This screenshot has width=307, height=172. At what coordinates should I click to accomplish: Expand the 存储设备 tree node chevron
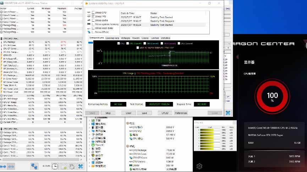(x=90, y=138)
